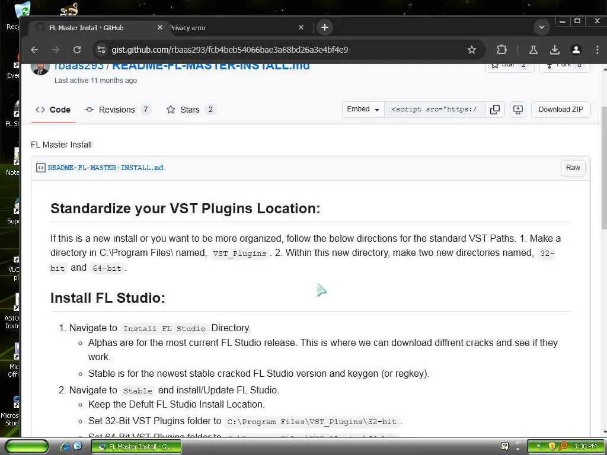The image size is (607, 455).
Task: Bookmark this page with the star icon
Action: tap(471, 50)
